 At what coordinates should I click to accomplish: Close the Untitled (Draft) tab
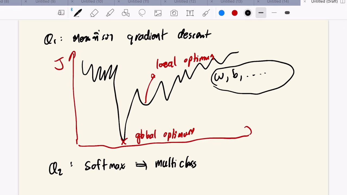point(305,2)
